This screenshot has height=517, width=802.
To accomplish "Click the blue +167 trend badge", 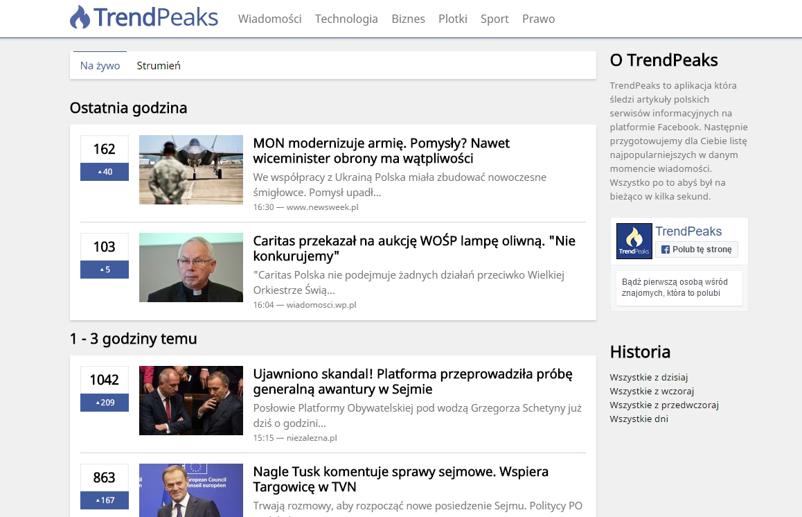I will click(105, 500).
